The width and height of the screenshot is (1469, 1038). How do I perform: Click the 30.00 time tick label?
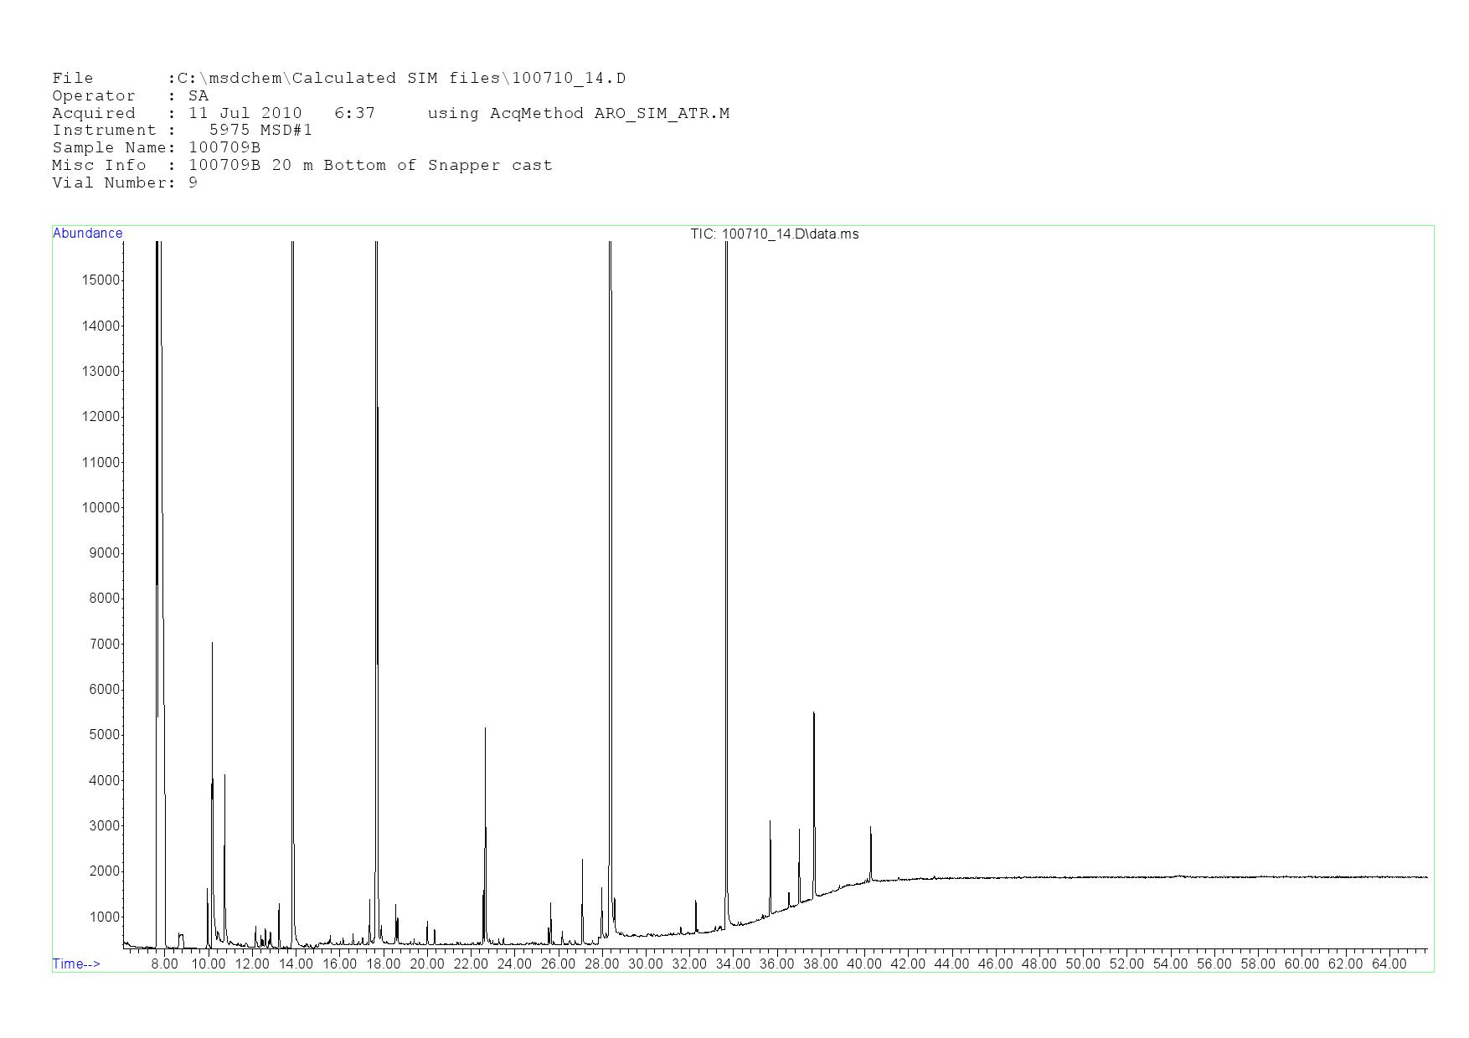tap(645, 964)
